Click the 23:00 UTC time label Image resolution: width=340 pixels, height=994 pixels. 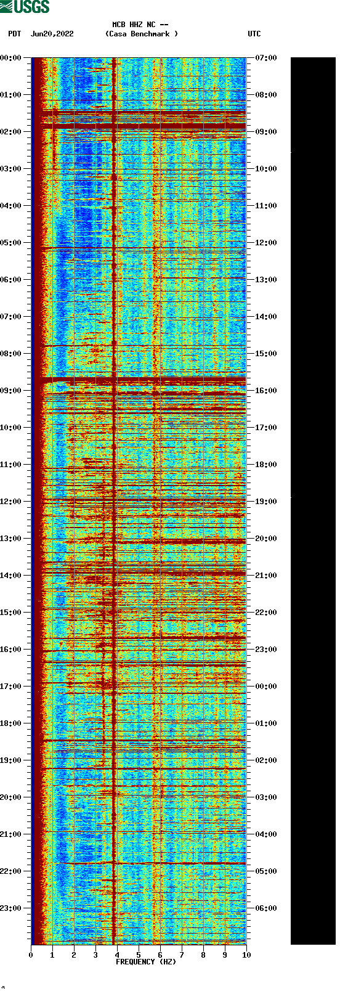[266, 650]
